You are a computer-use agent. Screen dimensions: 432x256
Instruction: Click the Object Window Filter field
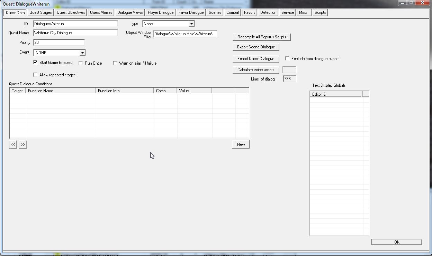185,34
